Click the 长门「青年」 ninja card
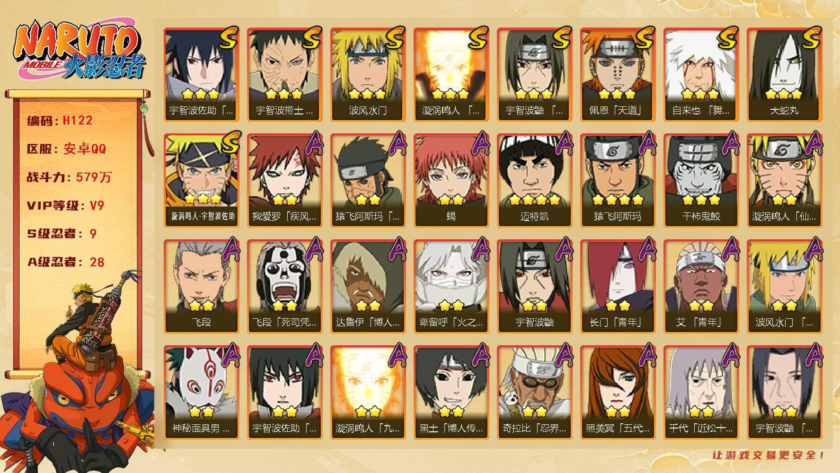 pos(618,287)
